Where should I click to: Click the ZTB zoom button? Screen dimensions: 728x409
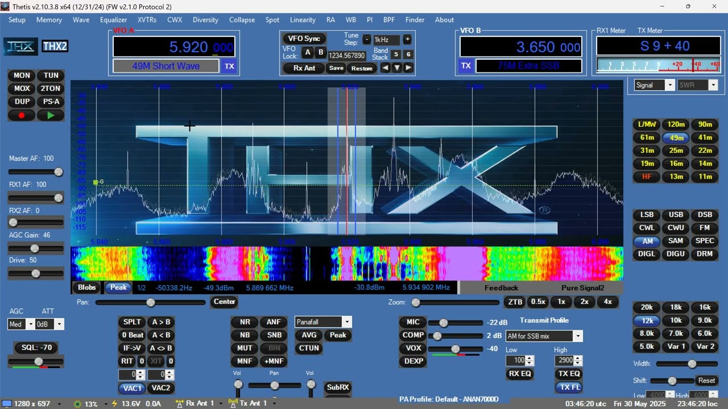515,302
